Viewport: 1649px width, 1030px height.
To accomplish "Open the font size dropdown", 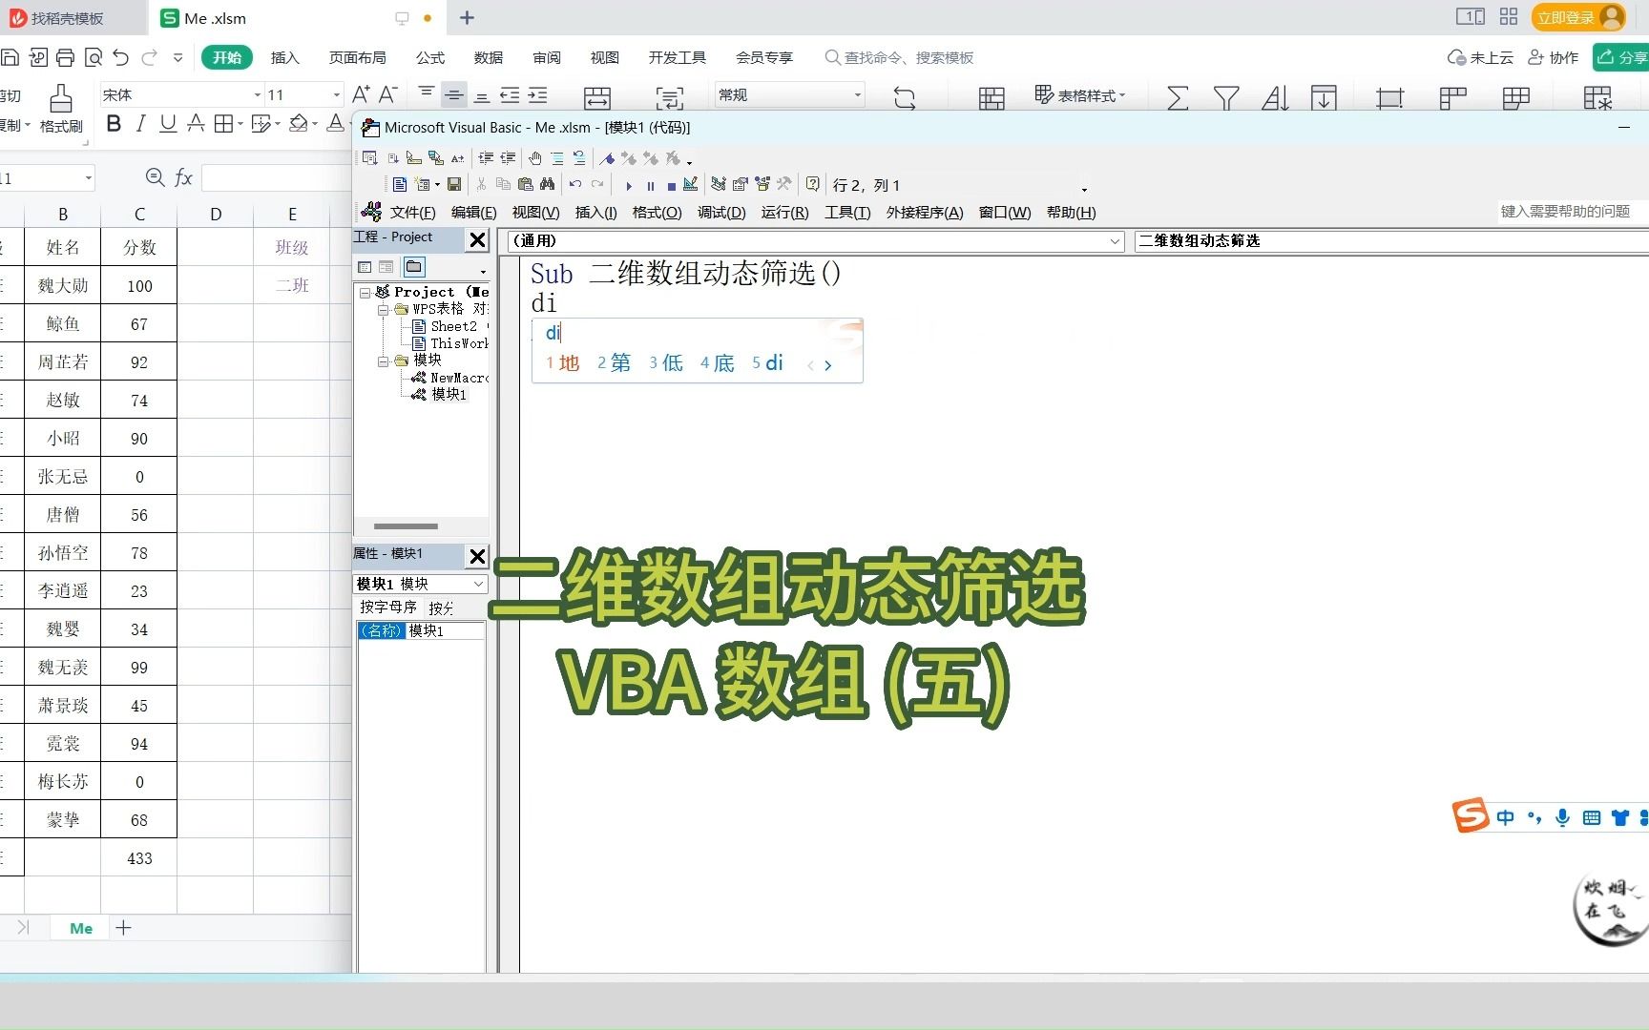I will tap(334, 94).
